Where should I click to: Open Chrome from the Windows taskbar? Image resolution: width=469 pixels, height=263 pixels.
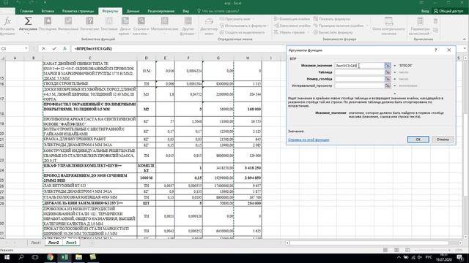coord(50,257)
